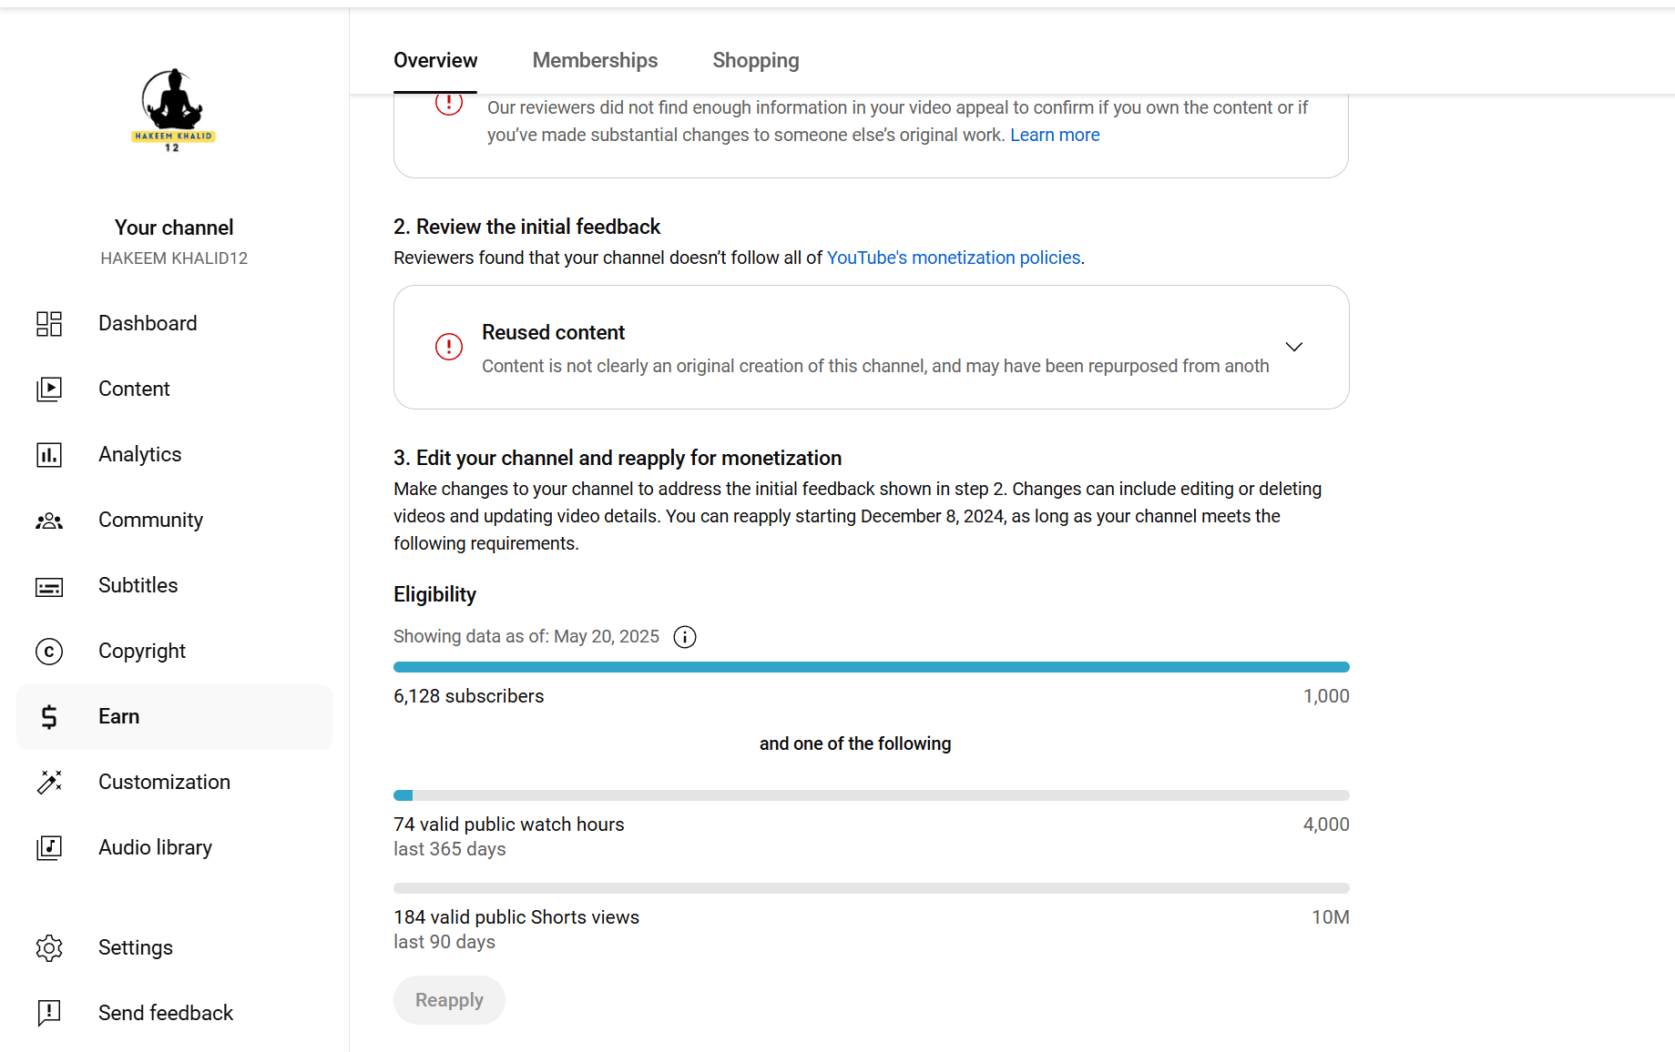Switch to the Shopping tab
Screen dimensions: 1675x1052
coord(755,60)
